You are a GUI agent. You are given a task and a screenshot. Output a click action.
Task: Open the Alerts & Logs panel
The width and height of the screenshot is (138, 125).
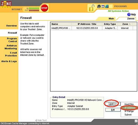click(9, 61)
